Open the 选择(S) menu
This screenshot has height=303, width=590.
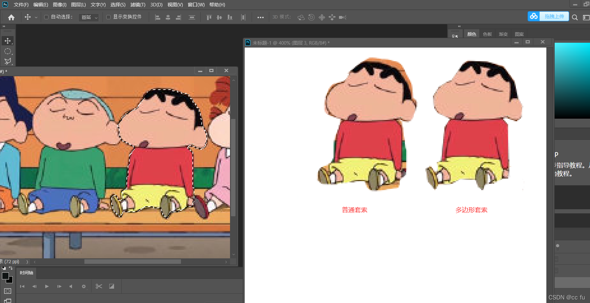(118, 5)
